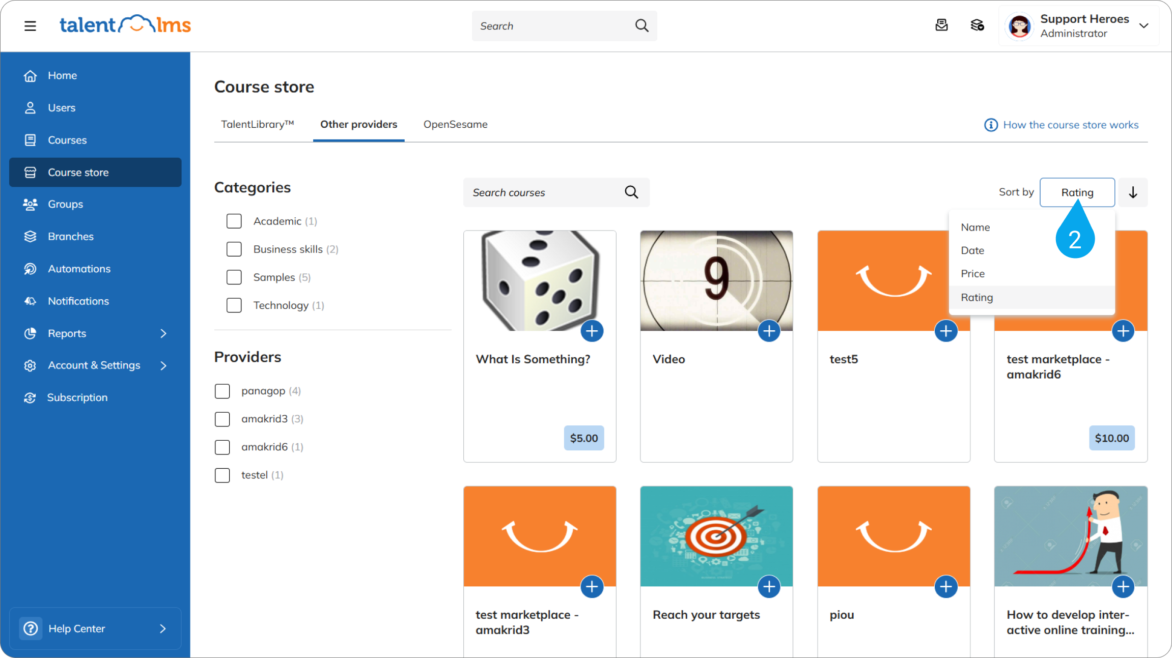
Task: Click the Support Heroes avatar
Action: [1019, 26]
